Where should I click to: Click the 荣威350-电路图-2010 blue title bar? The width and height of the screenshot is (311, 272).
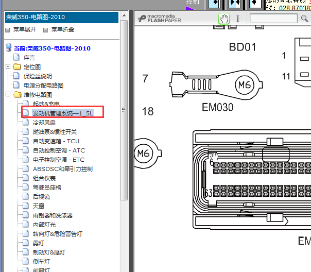pos(62,18)
